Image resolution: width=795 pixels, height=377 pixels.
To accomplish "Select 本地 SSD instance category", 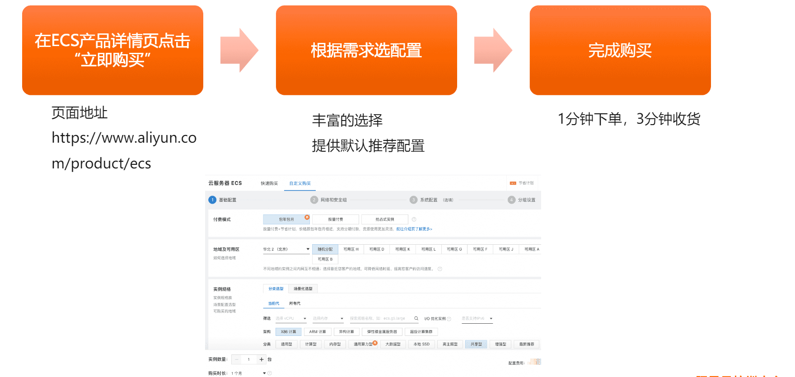I will [x=421, y=344].
